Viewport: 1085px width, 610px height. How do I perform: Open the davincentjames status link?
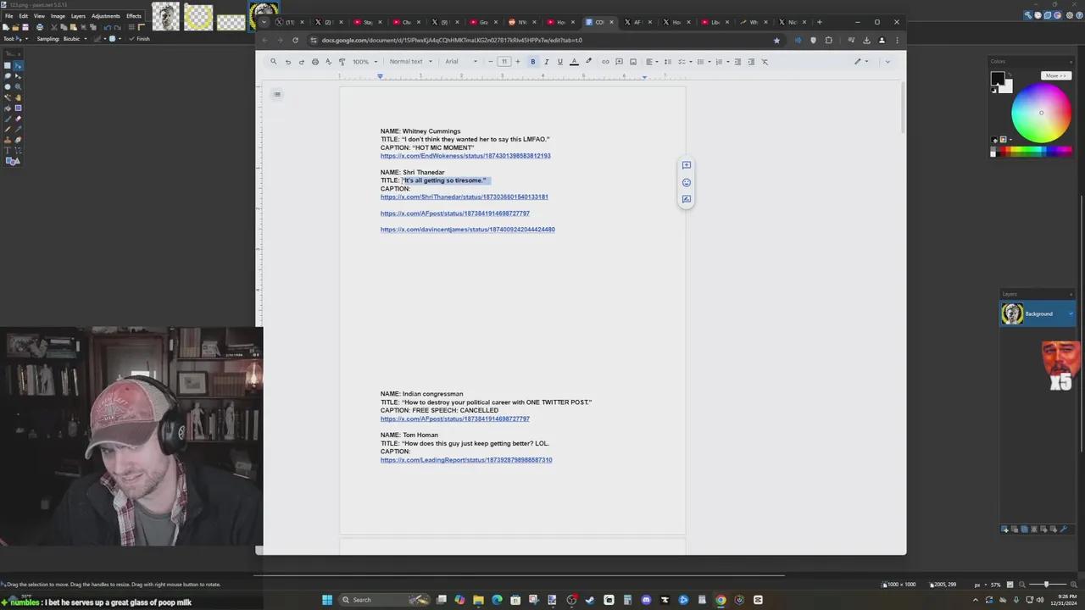pyautogui.click(x=468, y=230)
